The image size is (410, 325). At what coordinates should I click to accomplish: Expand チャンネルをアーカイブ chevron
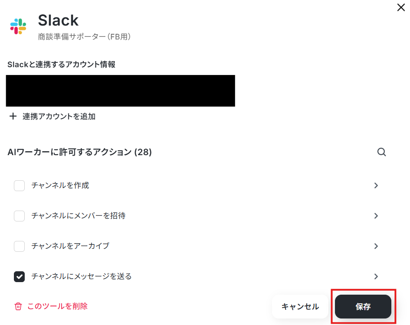[376, 246]
